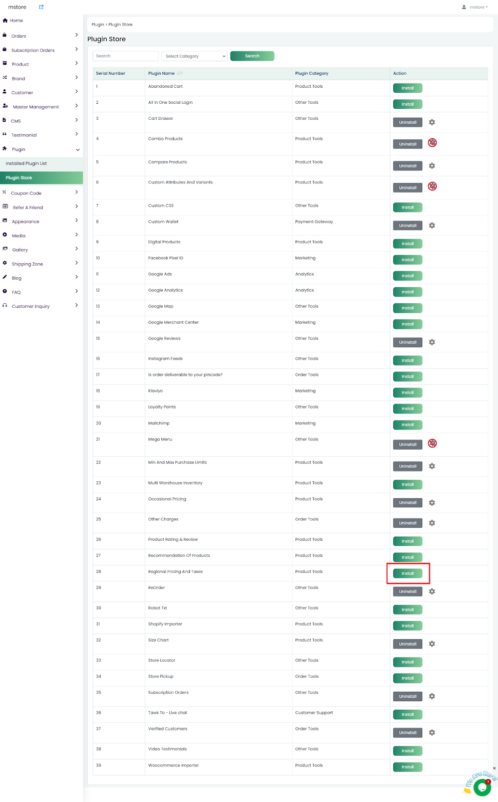Open Installed Plugin List in sidebar
Screen dimensions: 498x802
click(x=26, y=163)
